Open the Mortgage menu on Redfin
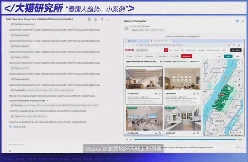Screen dimensions: 248x162 click(x=201, y=50)
